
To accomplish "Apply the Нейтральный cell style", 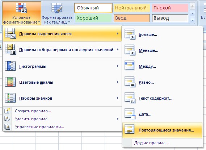I will point(132,8).
